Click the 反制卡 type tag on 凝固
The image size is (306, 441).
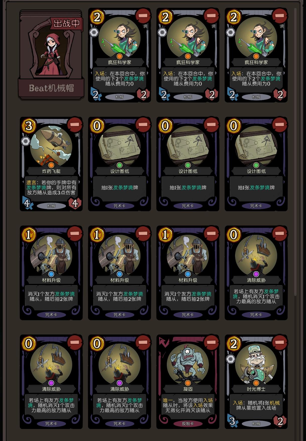[188, 424]
